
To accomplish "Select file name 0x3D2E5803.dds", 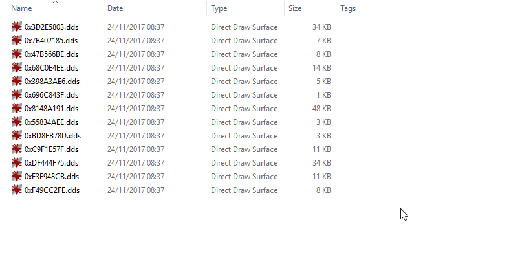I will 52,27.
